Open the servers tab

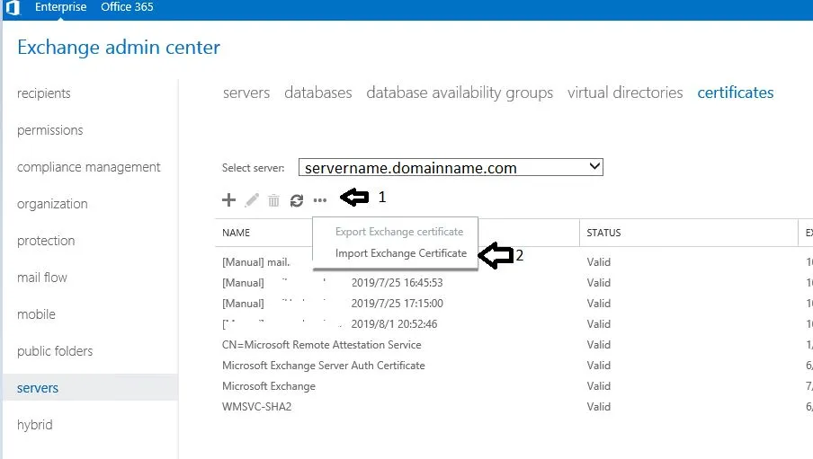(x=246, y=93)
